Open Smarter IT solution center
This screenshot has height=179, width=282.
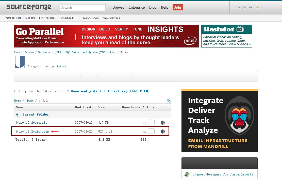point(67,18)
